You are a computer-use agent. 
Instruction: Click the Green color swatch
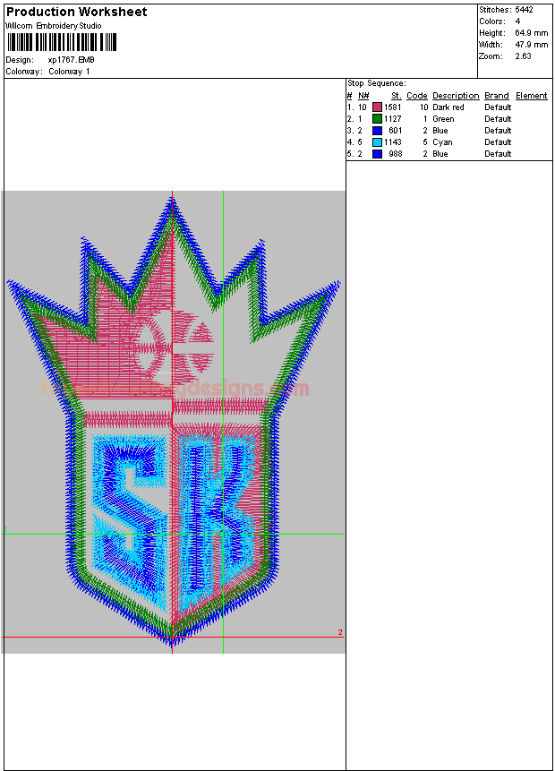tap(377, 119)
